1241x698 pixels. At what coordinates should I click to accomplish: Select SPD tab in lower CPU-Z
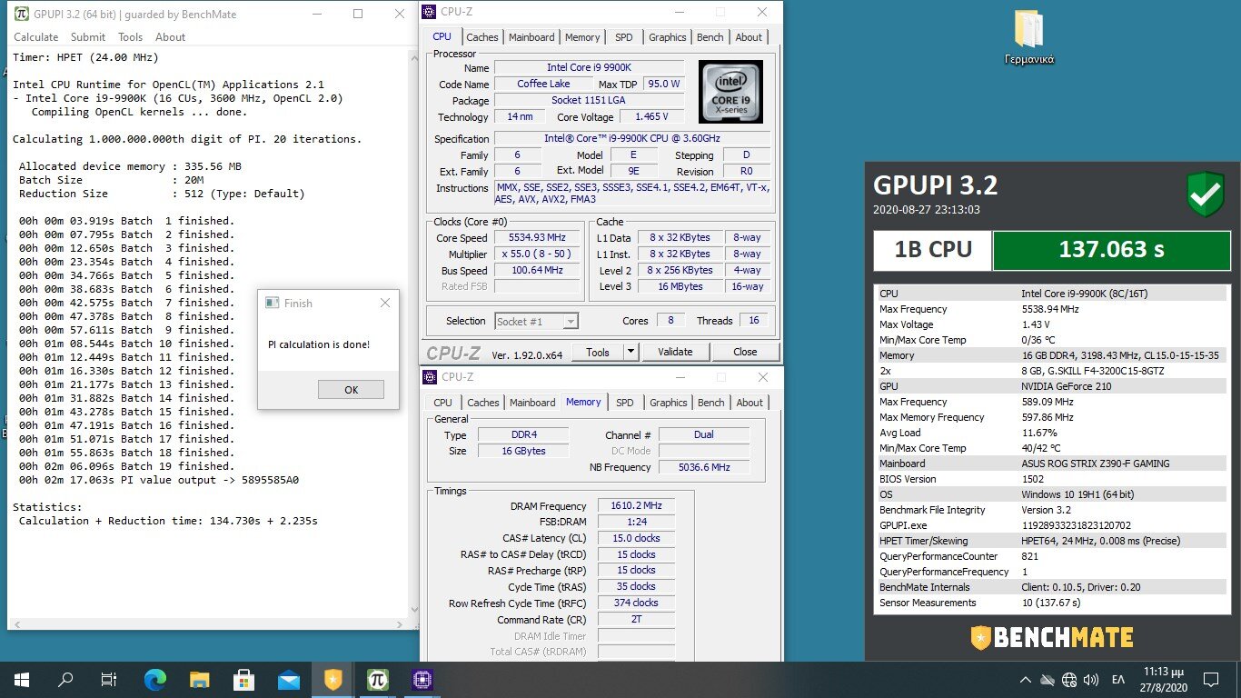625,403
